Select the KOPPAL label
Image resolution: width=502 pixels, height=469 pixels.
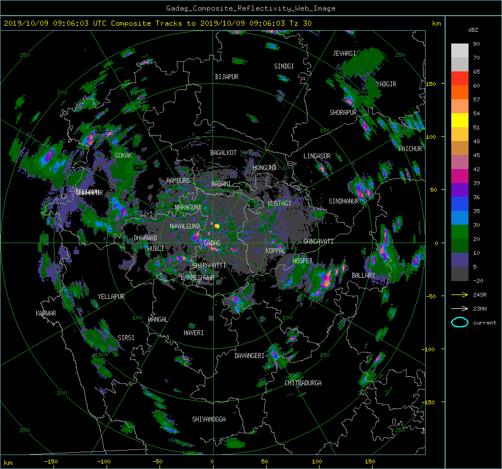(x=276, y=251)
